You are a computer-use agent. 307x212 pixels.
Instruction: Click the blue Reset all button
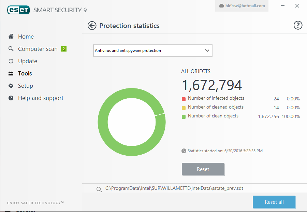coord(274,202)
